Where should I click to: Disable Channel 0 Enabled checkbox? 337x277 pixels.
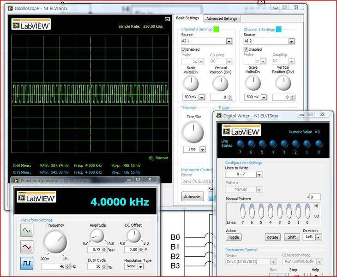(184, 49)
